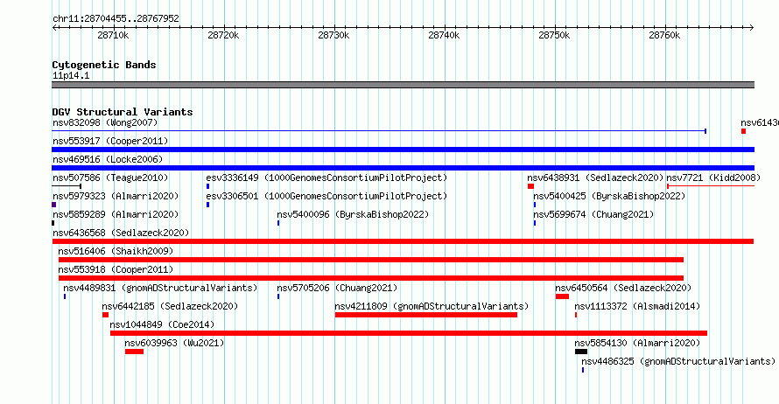Select the nsv553918 (Cooper2011) red bar
Screen dimensions: 779x404
point(370,278)
